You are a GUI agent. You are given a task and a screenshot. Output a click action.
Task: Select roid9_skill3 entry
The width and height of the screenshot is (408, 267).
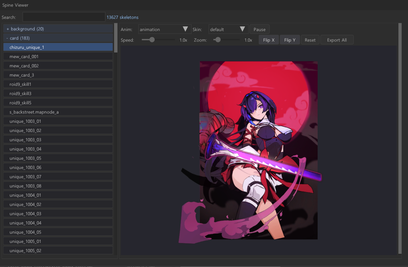click(58, 93)
